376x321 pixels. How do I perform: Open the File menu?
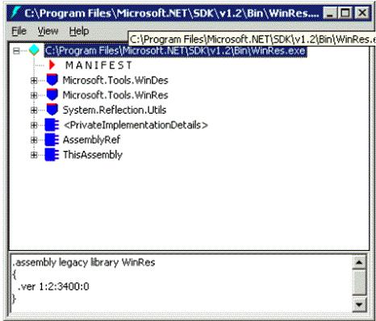(19, 31)
